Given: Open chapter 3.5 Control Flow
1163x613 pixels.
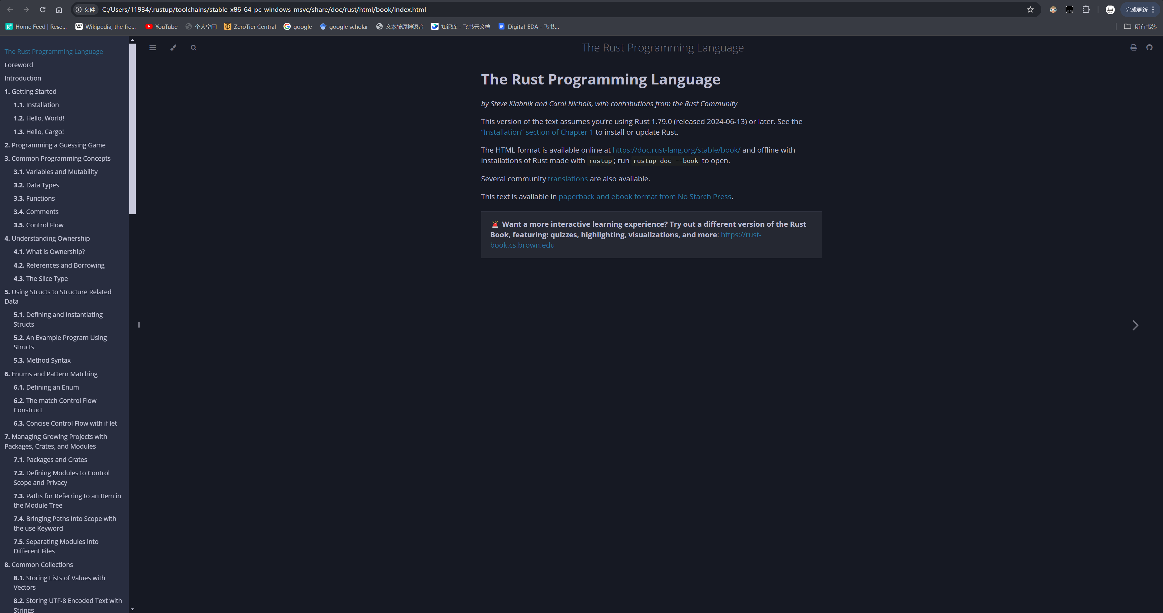Looking at the screenshot, I should coord(38,225).
